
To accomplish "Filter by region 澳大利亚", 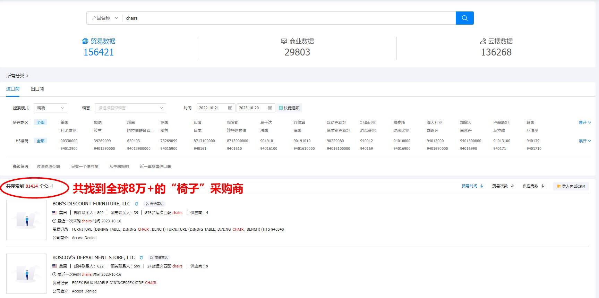I will (434, 122).
